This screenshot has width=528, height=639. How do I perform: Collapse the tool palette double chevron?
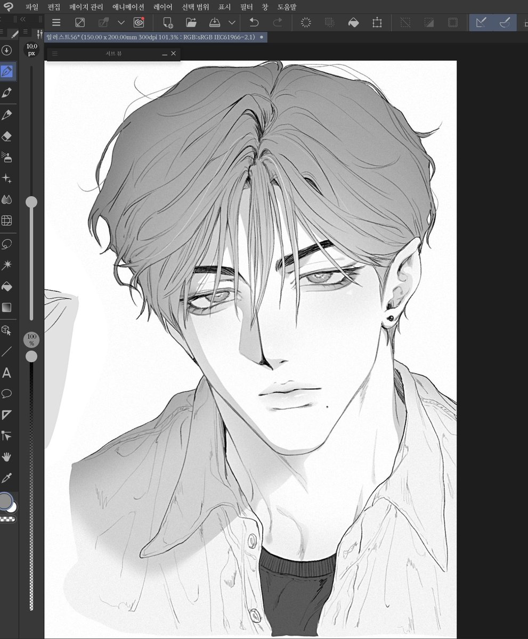click(x=23, y=19)
